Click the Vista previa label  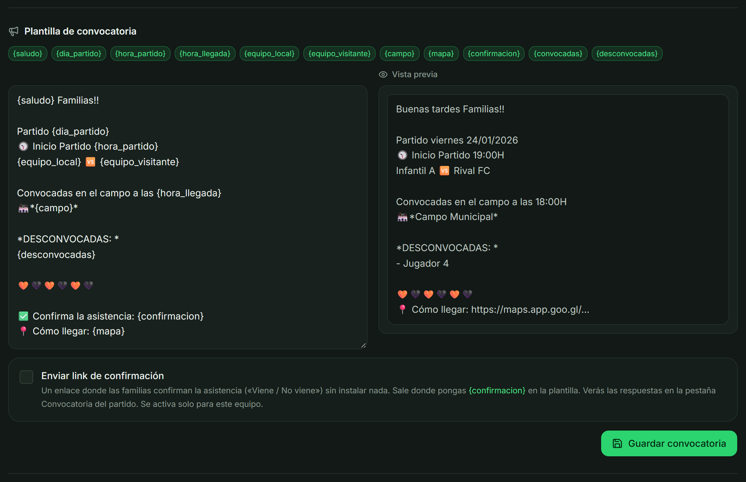coord(415,74)
